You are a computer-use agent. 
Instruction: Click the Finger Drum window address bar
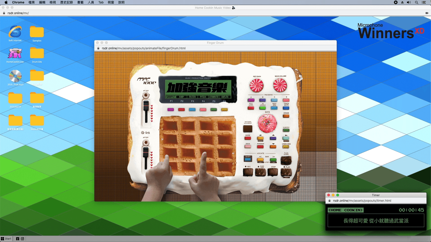point(216,48)
